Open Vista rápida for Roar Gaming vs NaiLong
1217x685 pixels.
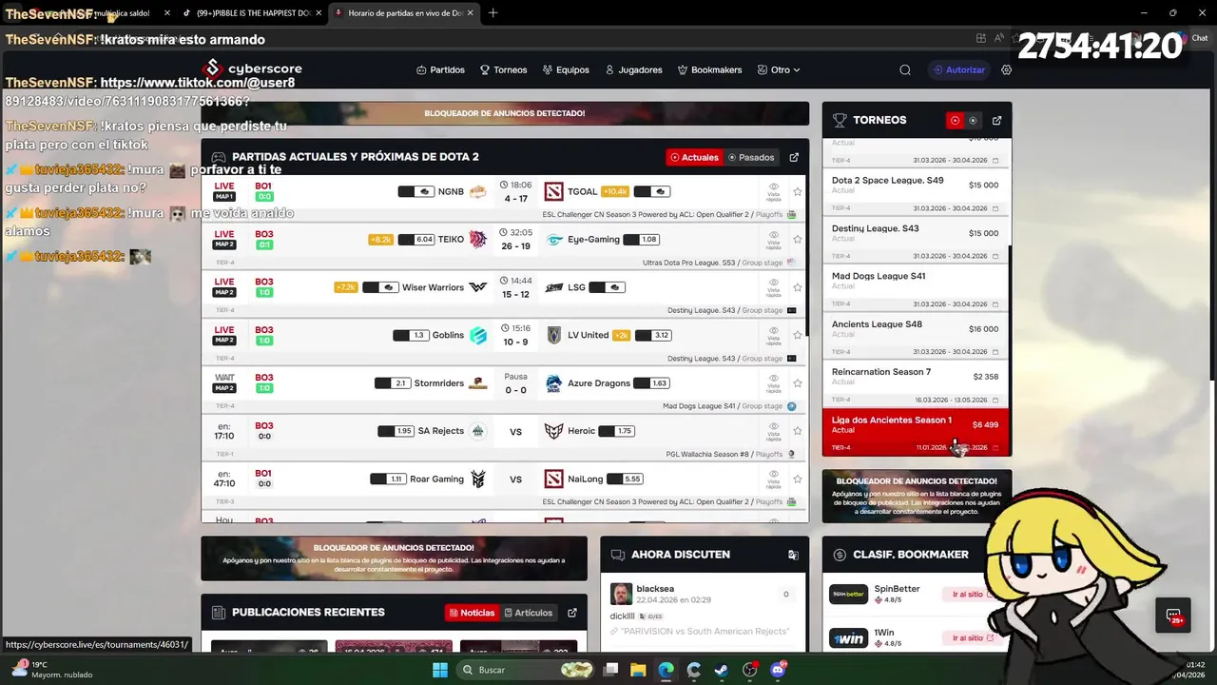774,479
